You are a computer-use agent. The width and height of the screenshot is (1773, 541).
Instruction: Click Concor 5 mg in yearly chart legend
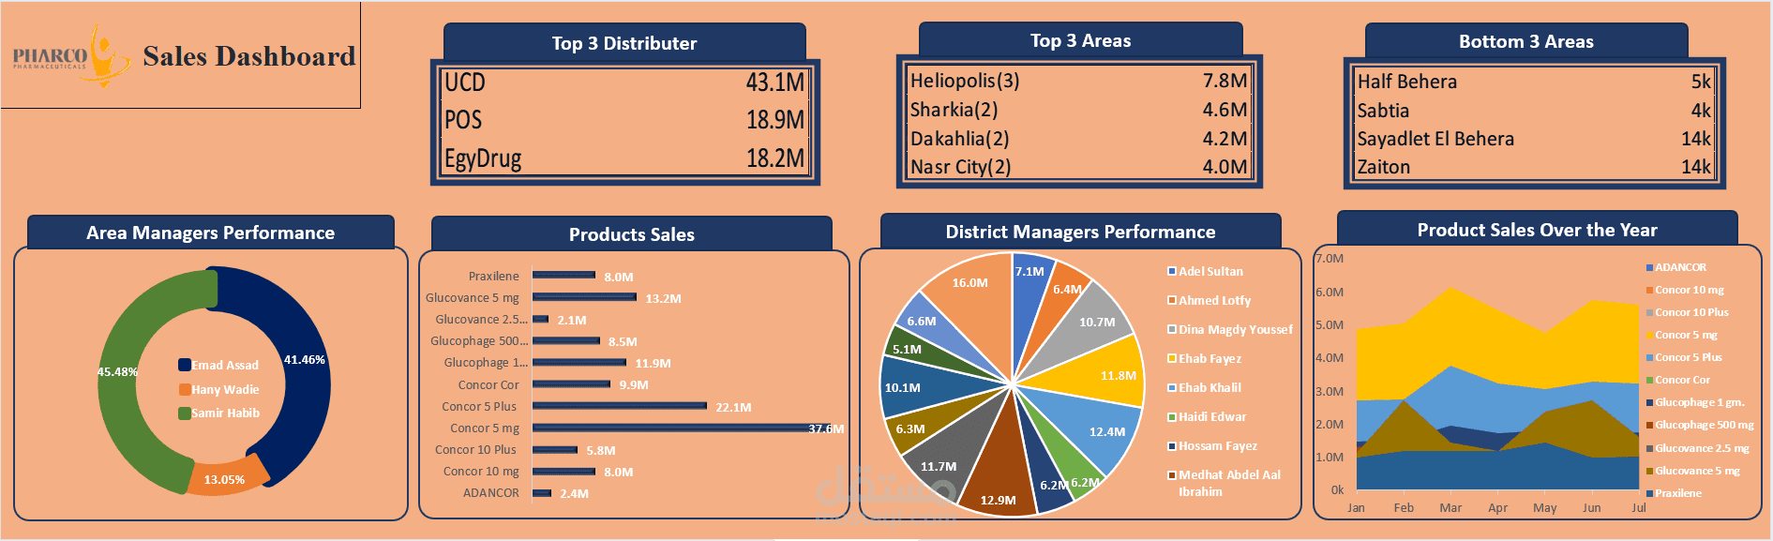[x=1681, y=335]
